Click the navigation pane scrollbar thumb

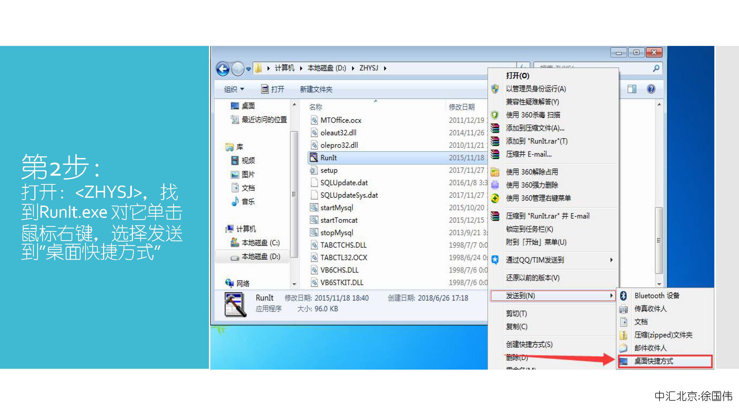click(294, 194)
